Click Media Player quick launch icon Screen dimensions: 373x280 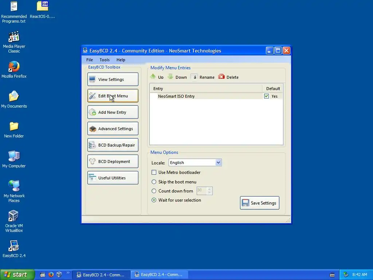coord(43,275)
